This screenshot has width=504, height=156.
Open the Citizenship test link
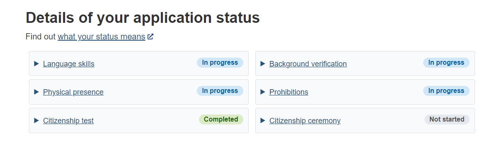point(68,121)
